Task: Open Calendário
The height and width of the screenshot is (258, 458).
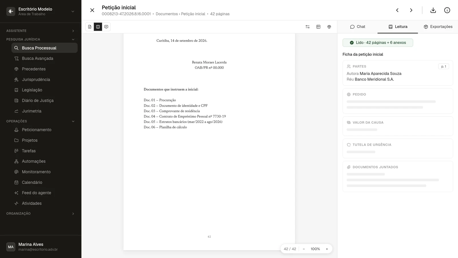Action: coord(44,182)
